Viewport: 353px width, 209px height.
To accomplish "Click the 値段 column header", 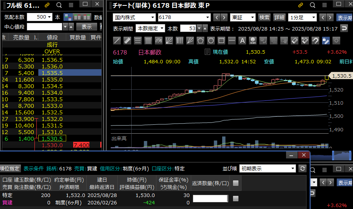I will [x=52, y=37].
